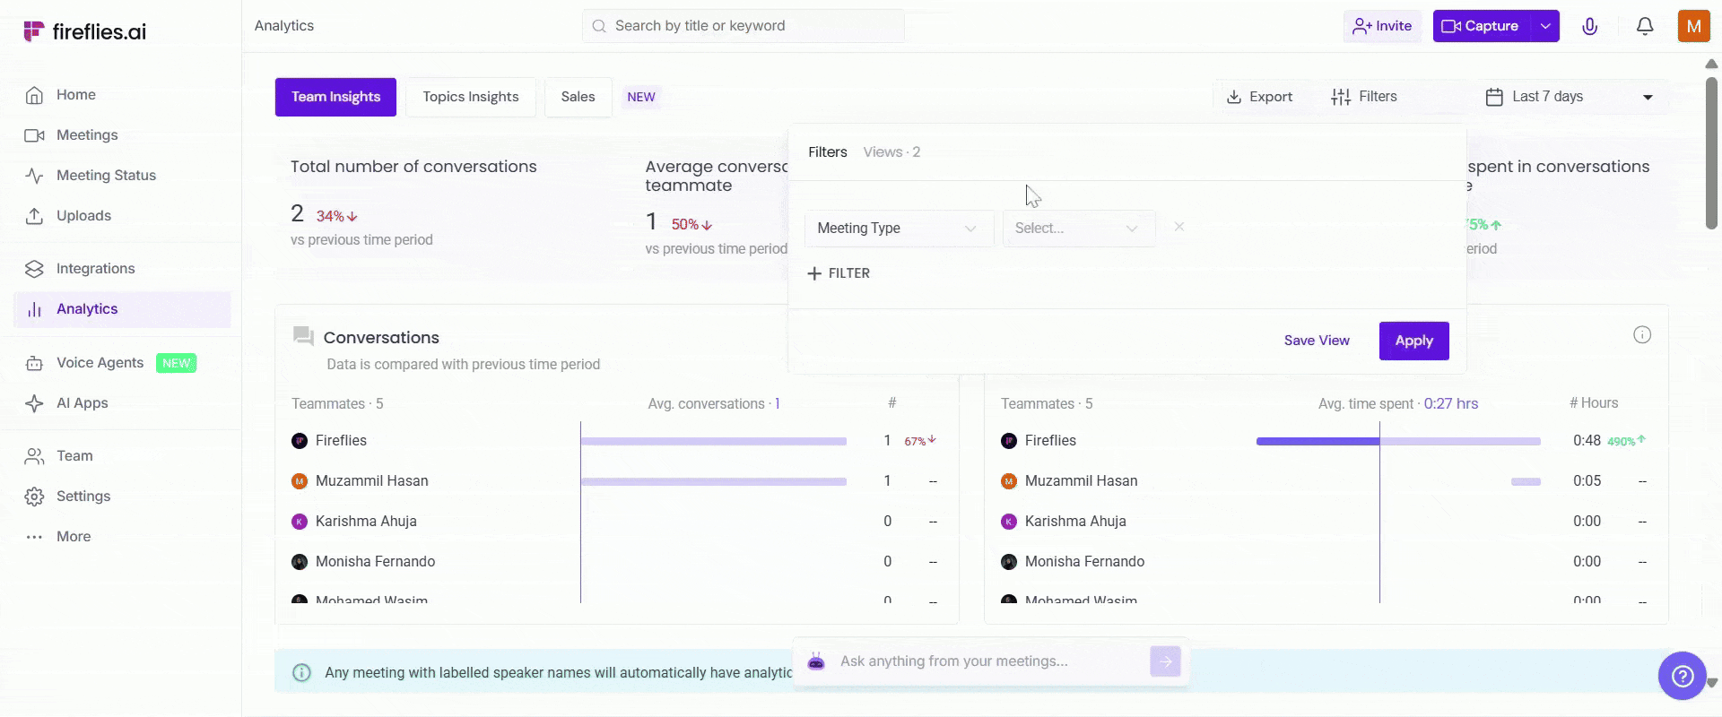Remove the Meeting Type filter row
This screenshot has width=1722, height=717.
coord(1179,228)
